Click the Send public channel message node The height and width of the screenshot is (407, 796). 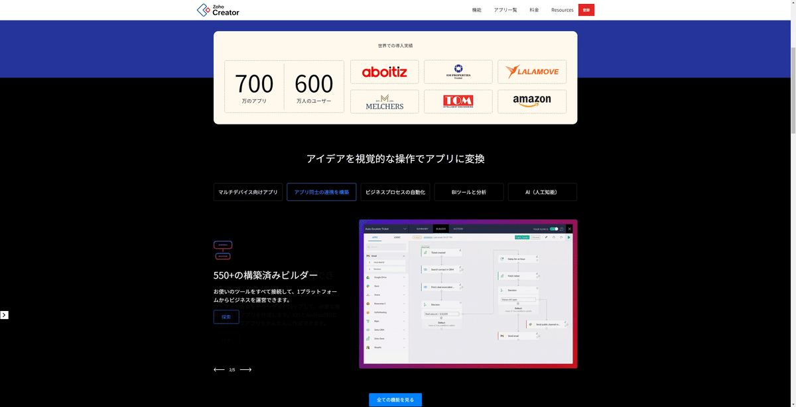pos(547,324)
